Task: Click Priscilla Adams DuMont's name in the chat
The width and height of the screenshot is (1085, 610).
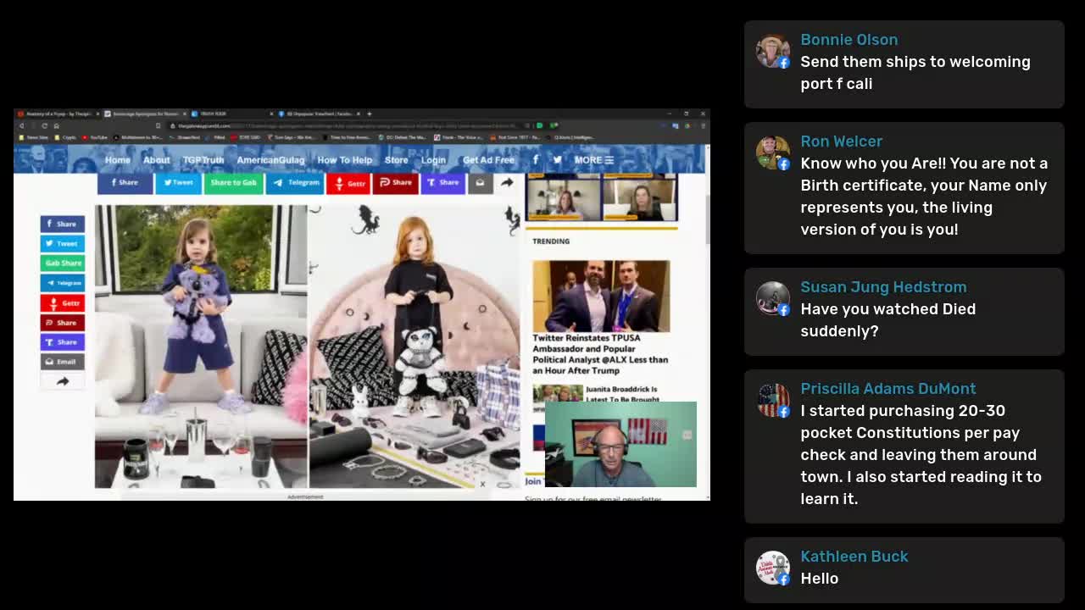Action: click(887, 389)
